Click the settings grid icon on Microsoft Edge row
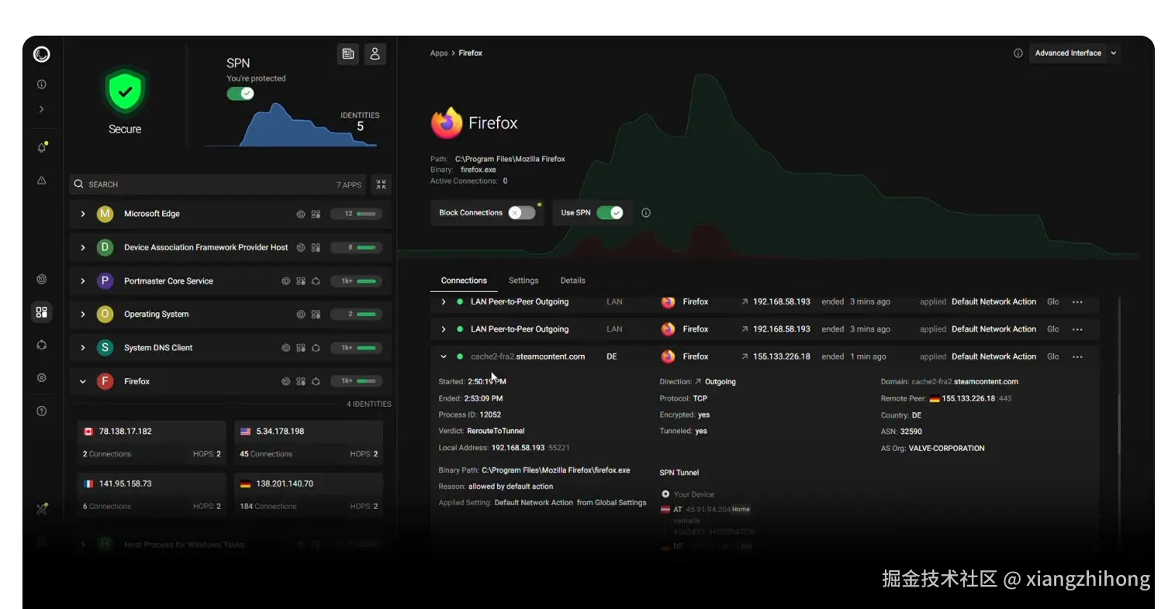1168x609 pixels. pos(316,214)
